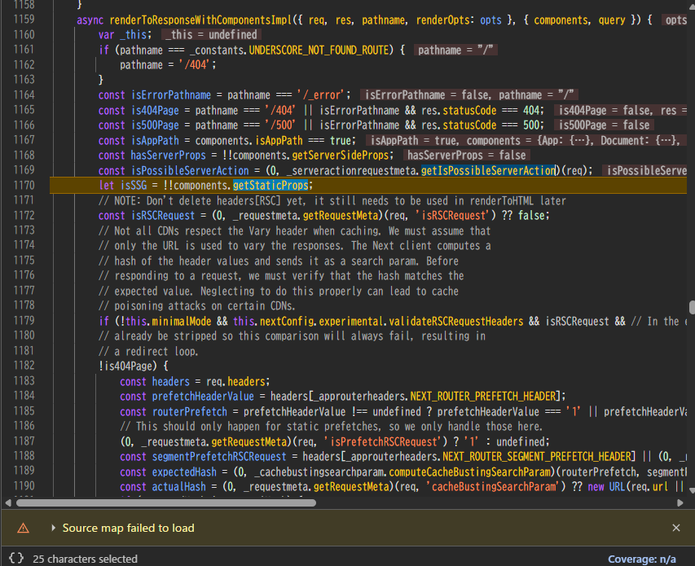
Task: Click the isSSG variable on line 1170
Action: coord(134,186)
